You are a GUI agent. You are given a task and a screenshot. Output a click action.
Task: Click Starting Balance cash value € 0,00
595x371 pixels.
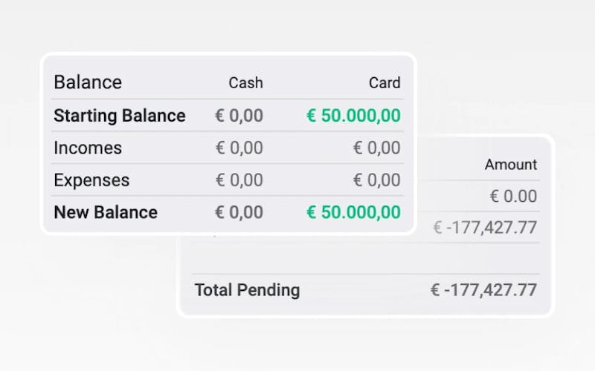click(x=239, y=116)
